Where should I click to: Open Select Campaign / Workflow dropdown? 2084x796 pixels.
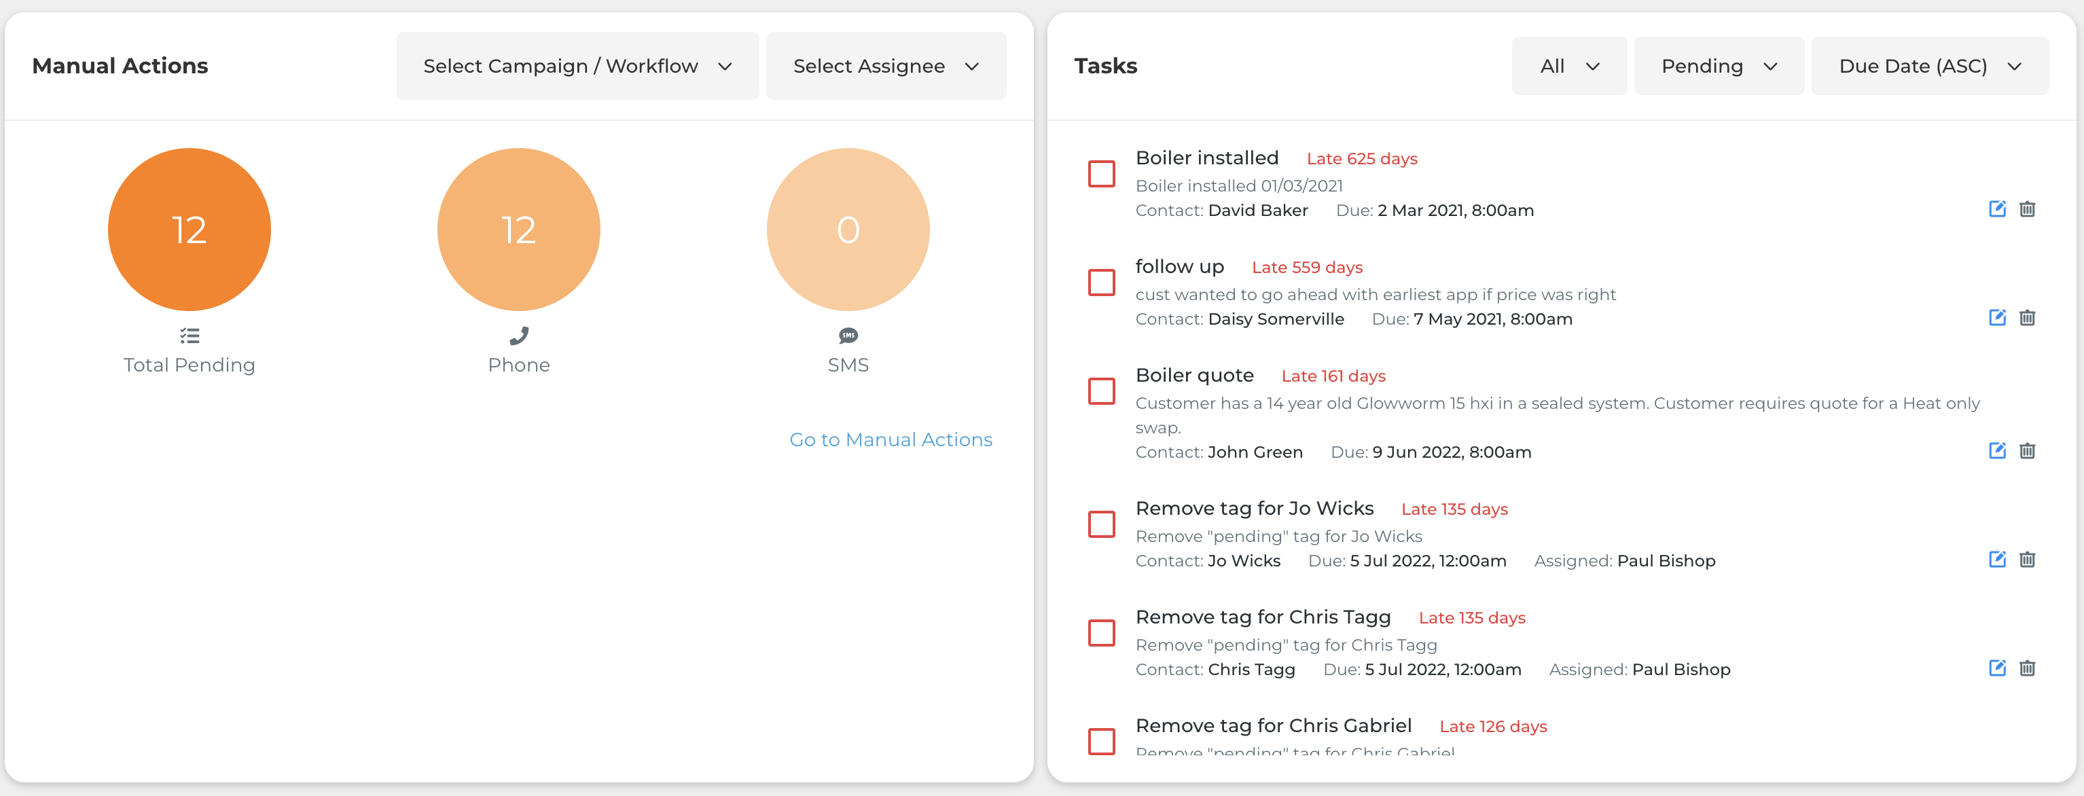[x=577, y=67]
